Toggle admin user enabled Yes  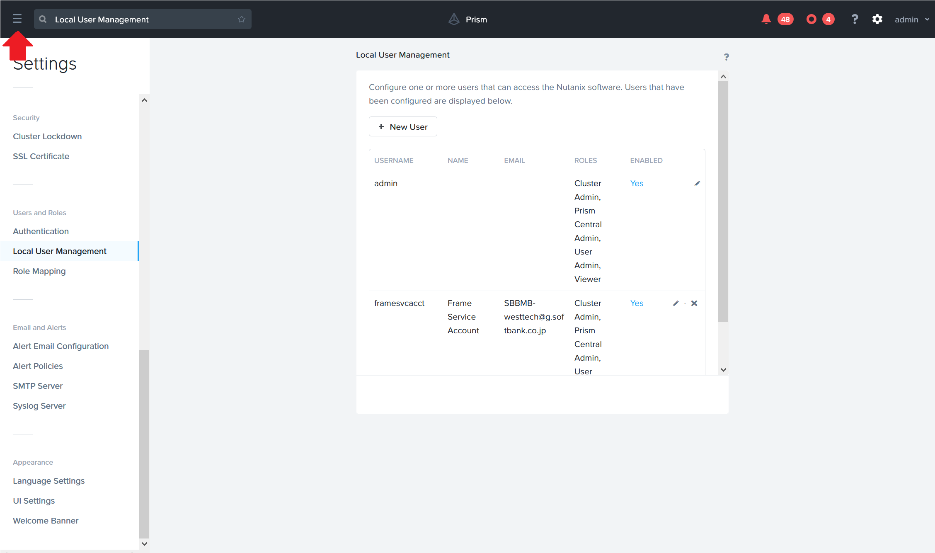click(x=637, y=183)
